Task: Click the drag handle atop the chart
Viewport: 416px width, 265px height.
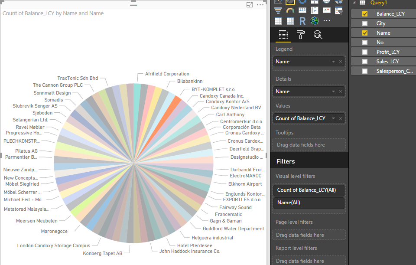Action: (133, 4)
